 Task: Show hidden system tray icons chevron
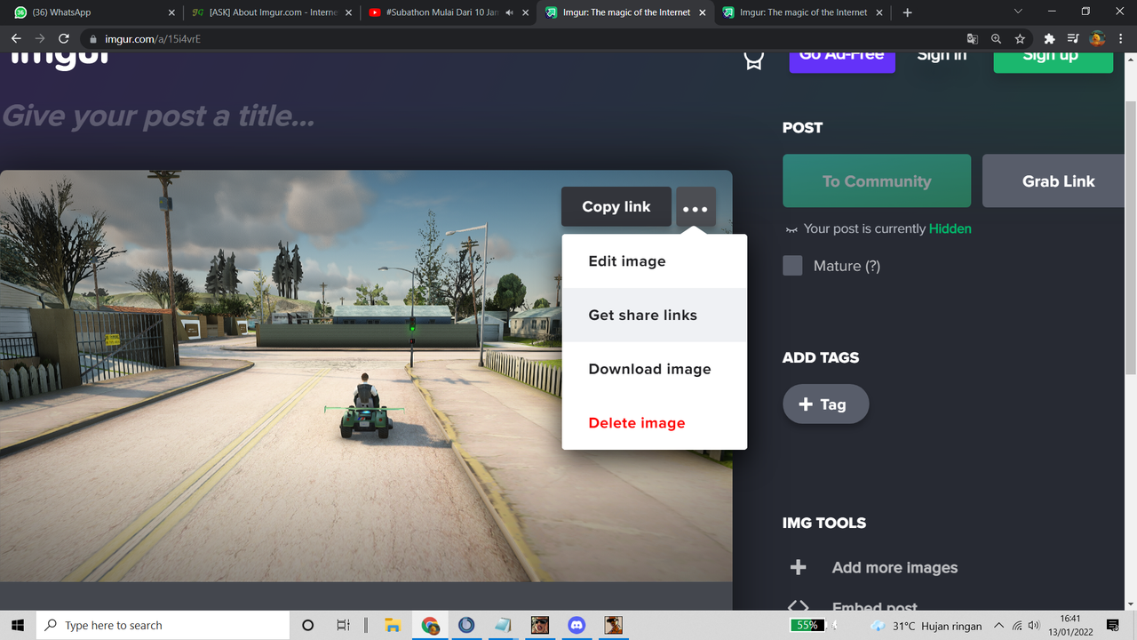pos(998,625)
